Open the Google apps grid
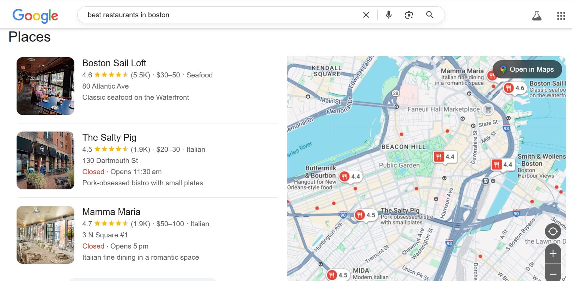Viewport: 572px width, 281px height. (561, 16)
